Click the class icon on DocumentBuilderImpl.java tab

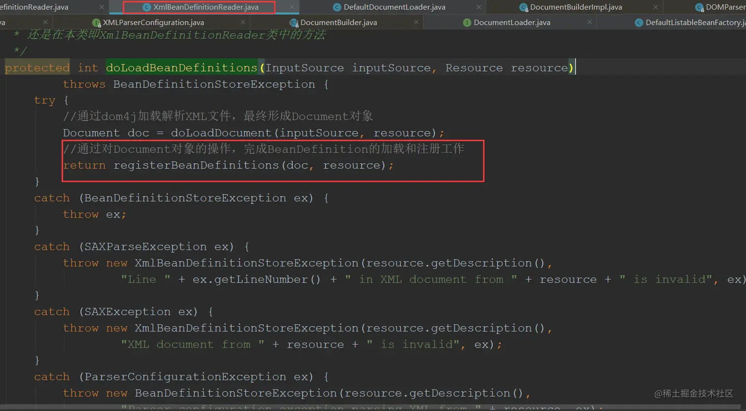(523, 7)
